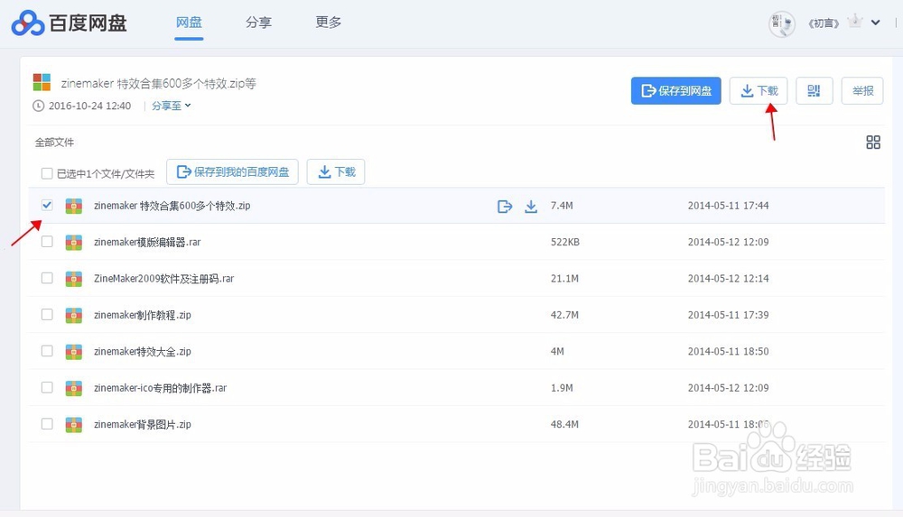Click 保存到我的百度网盘 toolbar button
Image resolution: width=903 pixels, height=517 pixels.
click(x=232, y=172)
